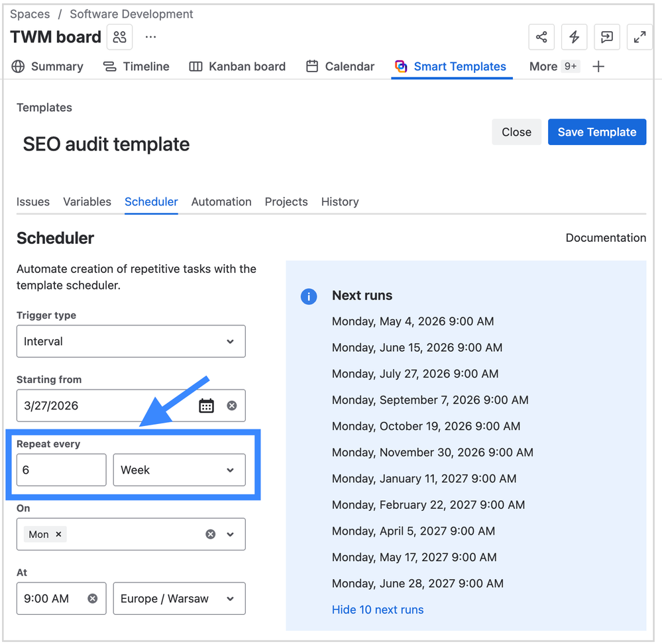Open the calendar picker in Starting from field
Screen dimensions: 662x644
tap(206, 405)
